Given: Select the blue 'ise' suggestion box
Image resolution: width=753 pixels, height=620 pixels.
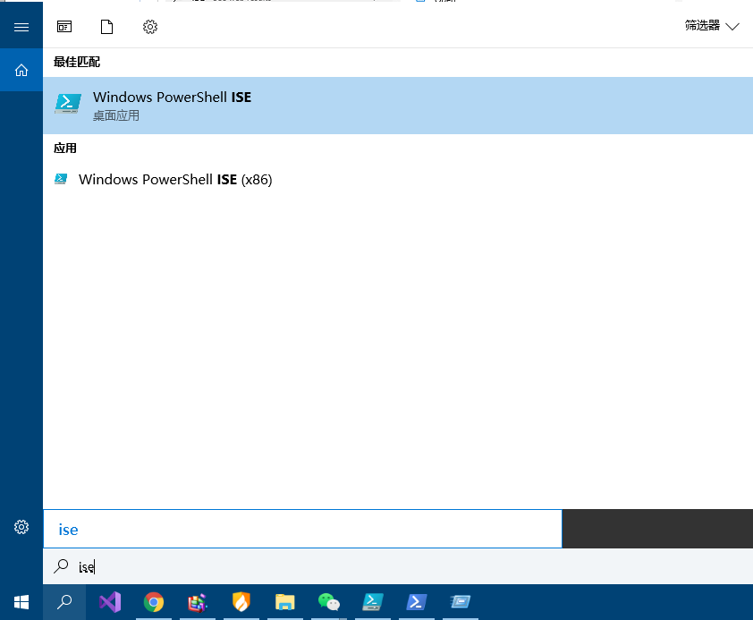Looking at the screenshot, I should (302, 529).
